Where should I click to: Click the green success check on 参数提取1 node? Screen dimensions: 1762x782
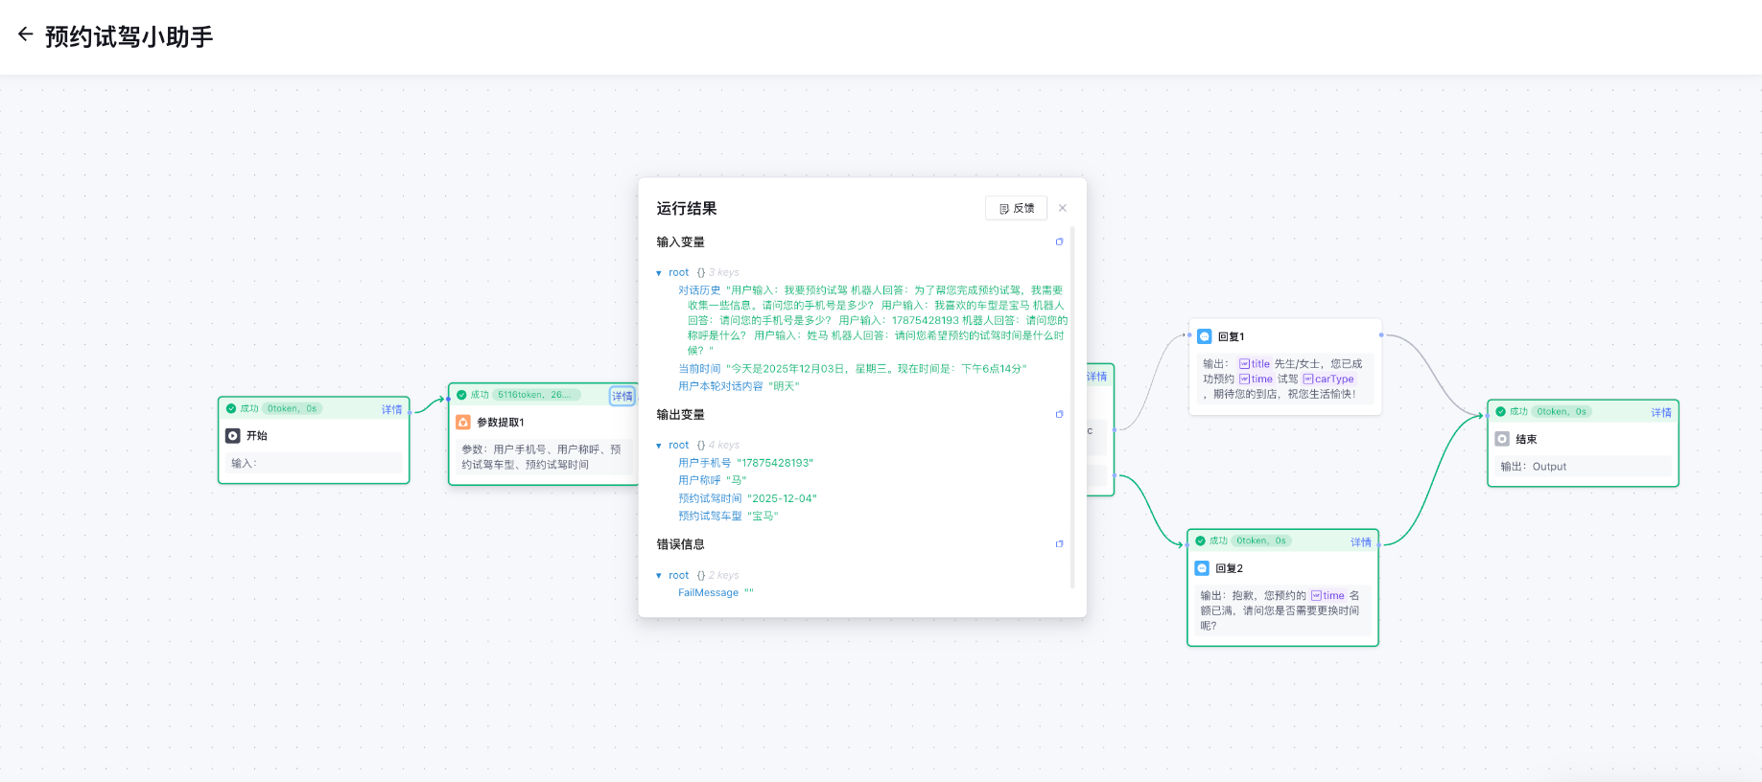(461, 395)
